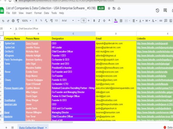Click the Undo arrow icon

click(x=3, y=21)
